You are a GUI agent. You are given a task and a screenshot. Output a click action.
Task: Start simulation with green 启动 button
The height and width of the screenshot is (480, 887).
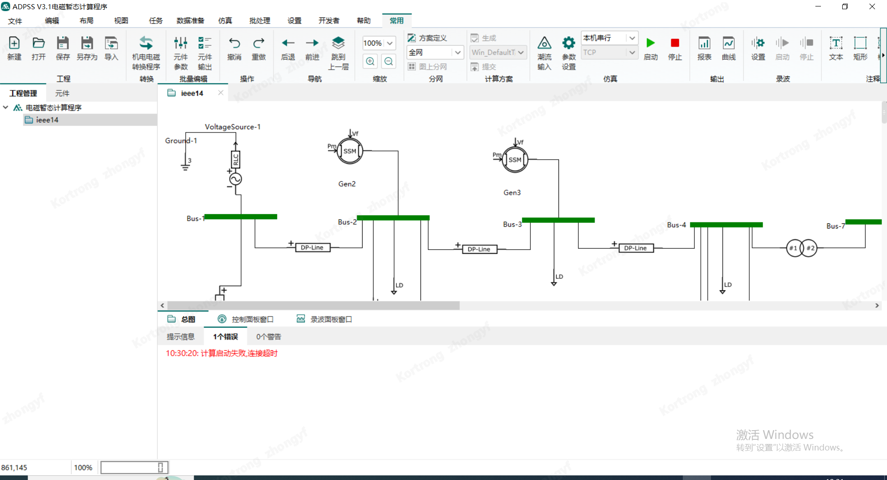coord(650,43)
